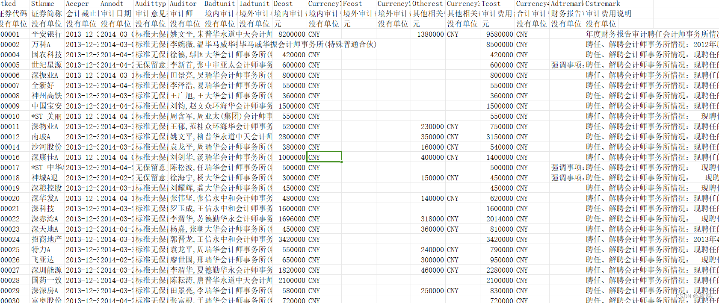The height and width of the screenshot is (303, 719).
Task: Click the 证券简称 label cell
Action: 47,14
